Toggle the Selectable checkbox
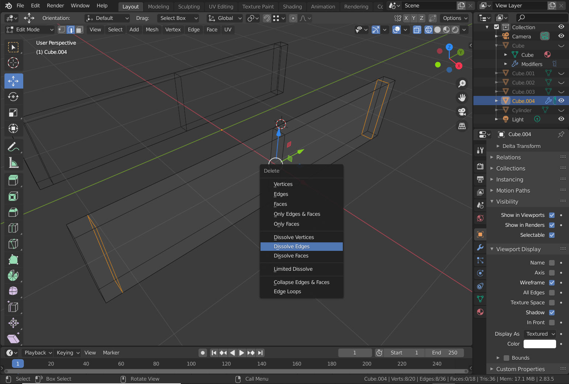Screen dimensions: 569x384 [x=552, y=235]
